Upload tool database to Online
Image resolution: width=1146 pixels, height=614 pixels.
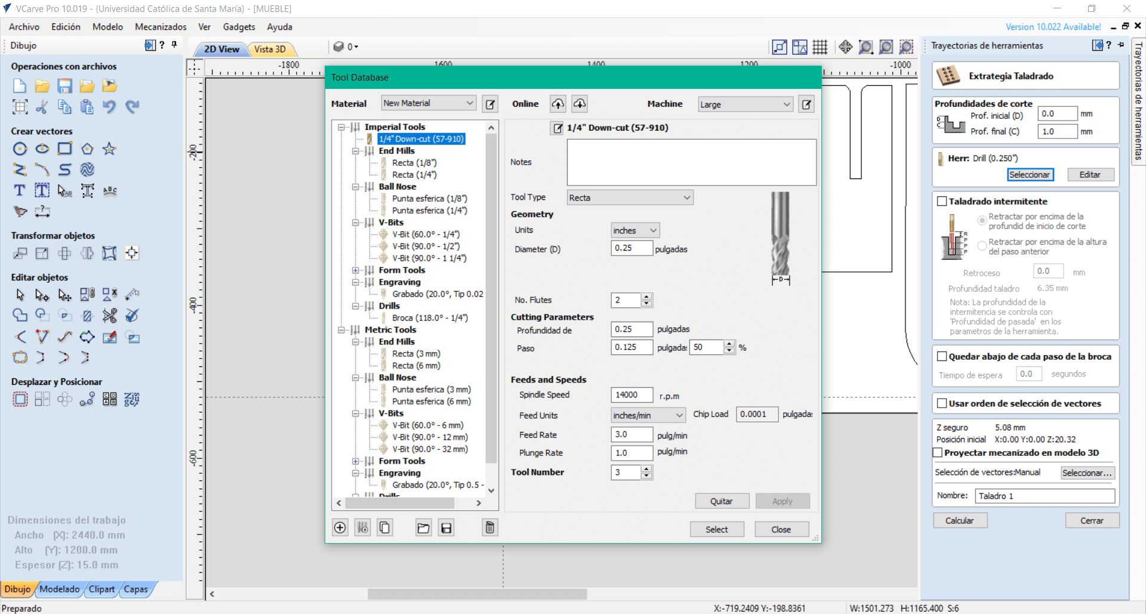(557, 104)
